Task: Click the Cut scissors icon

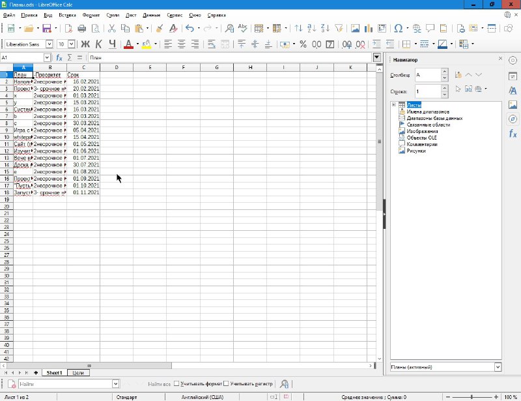Action: coord(111,29)
